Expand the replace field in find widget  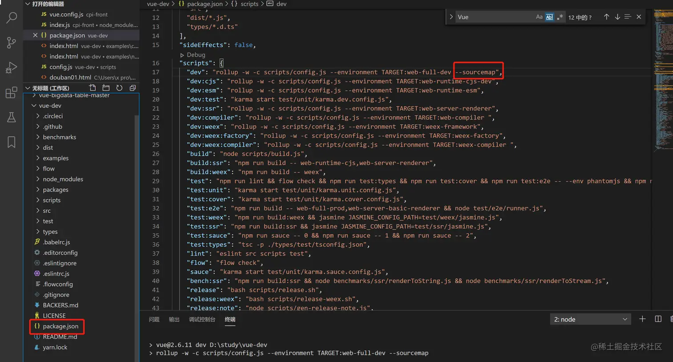(x=451, y=17)
